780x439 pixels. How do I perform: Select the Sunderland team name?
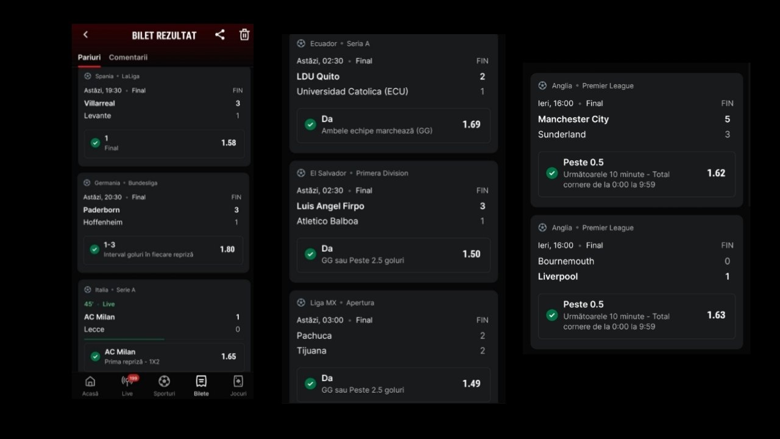[x=562, y=134]
